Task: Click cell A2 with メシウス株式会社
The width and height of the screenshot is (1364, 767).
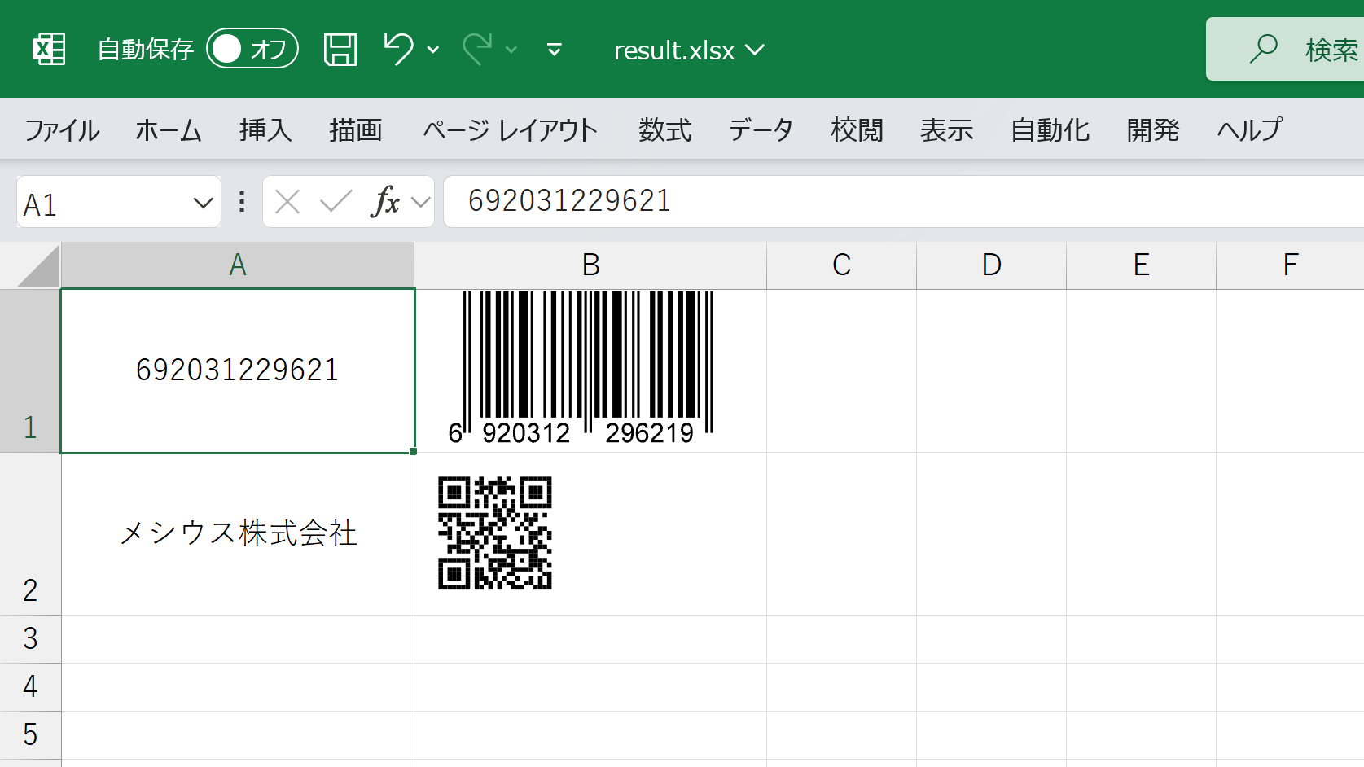Action: point(238,534)
